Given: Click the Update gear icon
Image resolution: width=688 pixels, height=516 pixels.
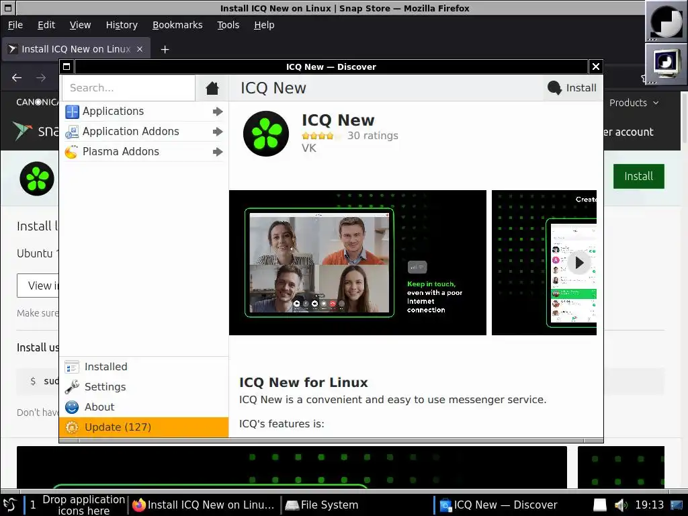Looking at the screenshot, I should coord(72,427).
